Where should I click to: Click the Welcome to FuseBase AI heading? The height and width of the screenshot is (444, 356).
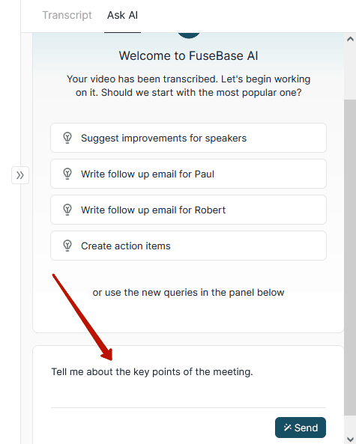pos(188,56)
